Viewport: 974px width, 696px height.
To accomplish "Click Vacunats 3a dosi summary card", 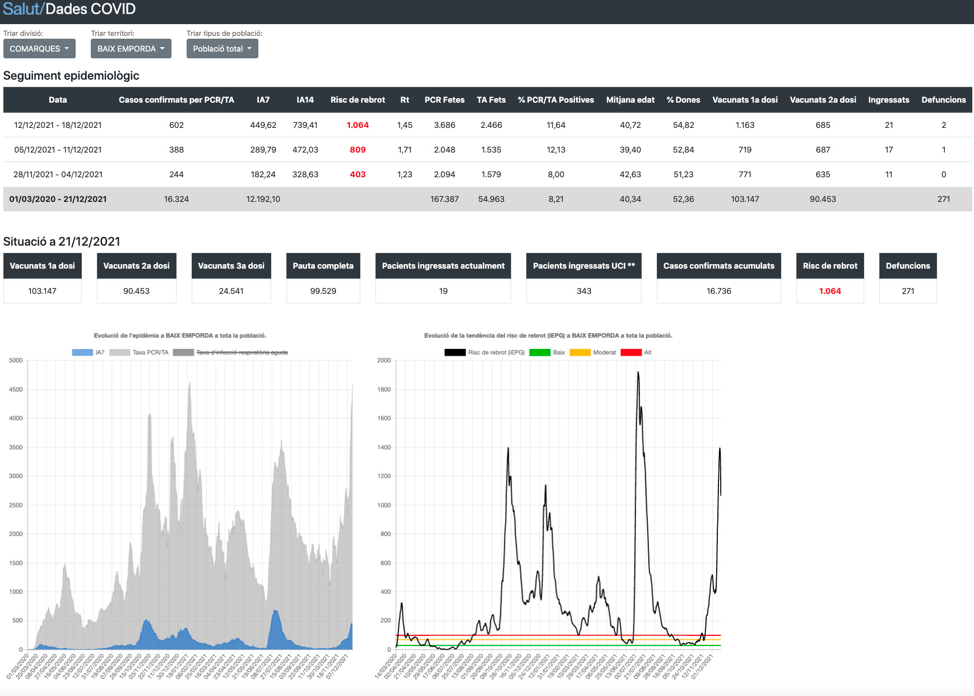I will (x=231, y=278).
